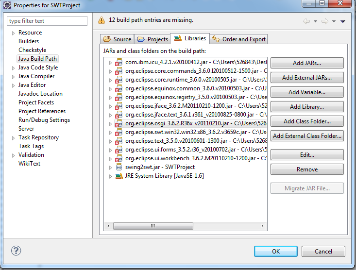Remove the selected build path entry
This screenshot has width=356, height=270.
(307, 169)
